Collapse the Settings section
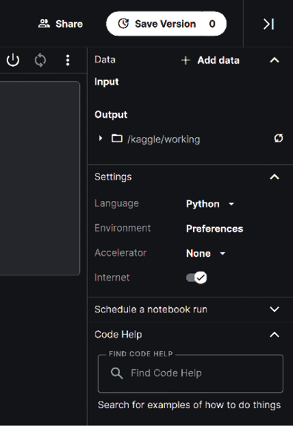293x426 pixels. pyautogui.click(x=275, y=177)
